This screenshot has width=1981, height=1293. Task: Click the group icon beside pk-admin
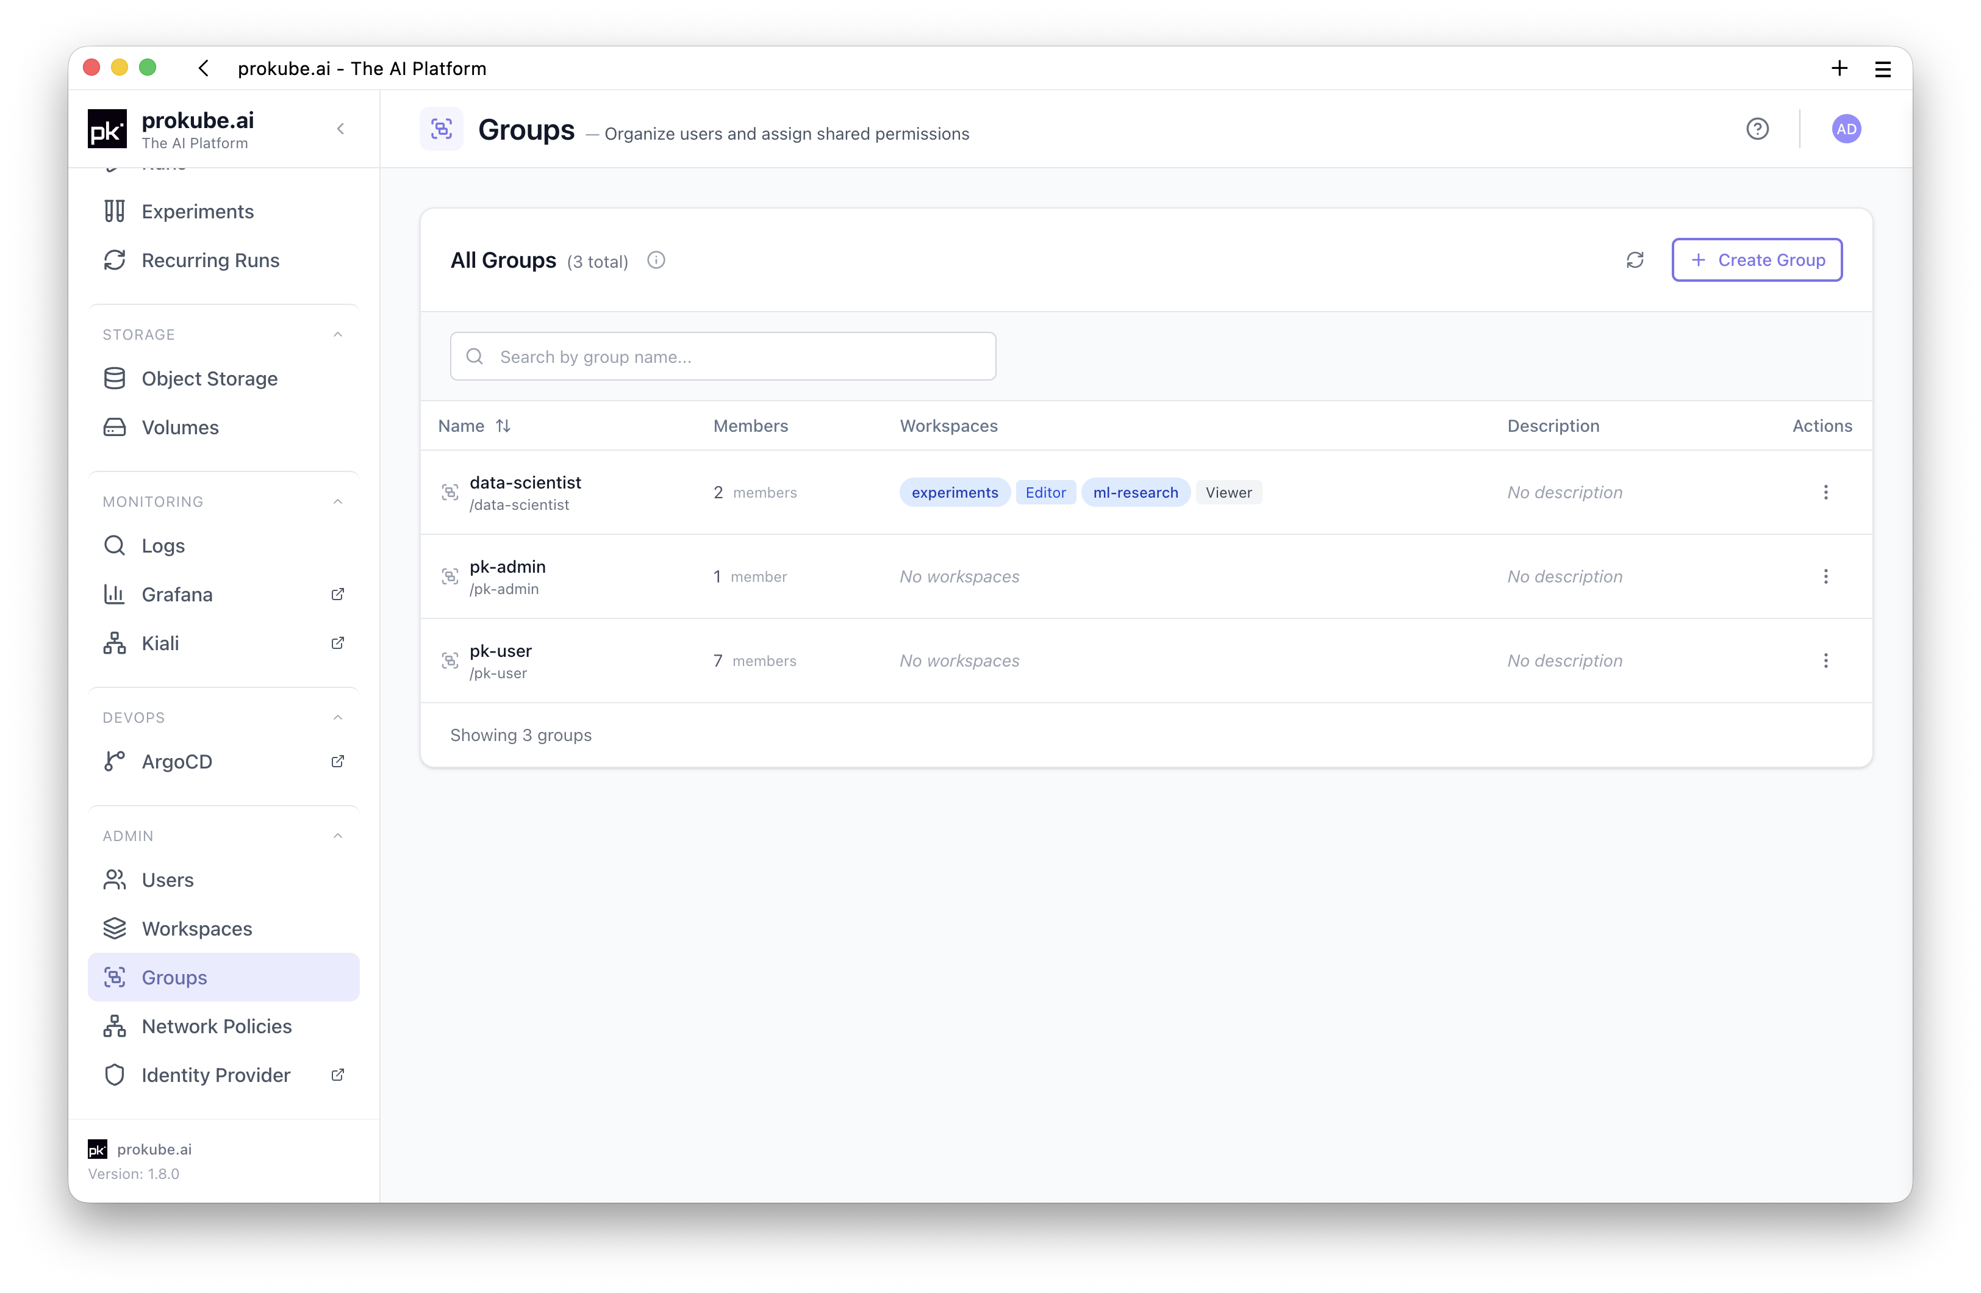(450, 576)
